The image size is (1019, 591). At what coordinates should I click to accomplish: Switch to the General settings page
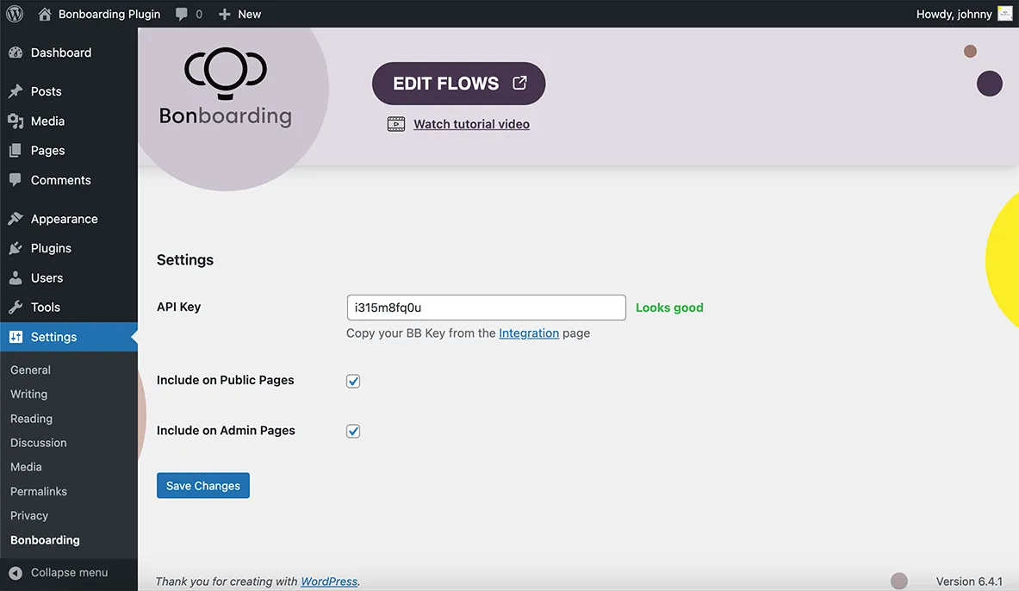(30, 369)
